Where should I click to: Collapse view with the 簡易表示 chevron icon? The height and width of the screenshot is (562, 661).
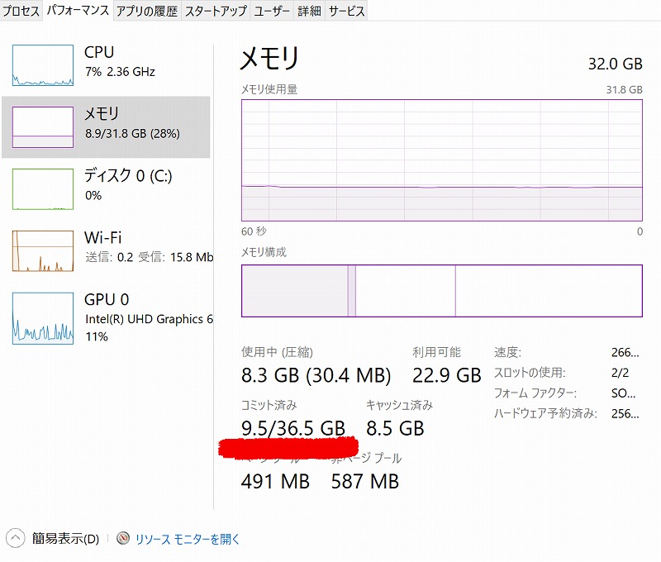15,538
